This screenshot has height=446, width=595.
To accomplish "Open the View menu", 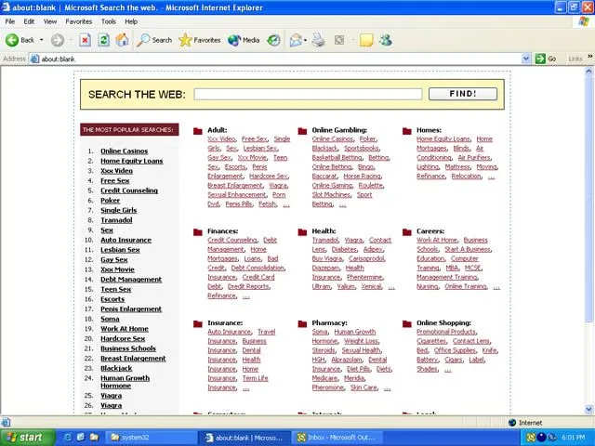I will (49, 21).
